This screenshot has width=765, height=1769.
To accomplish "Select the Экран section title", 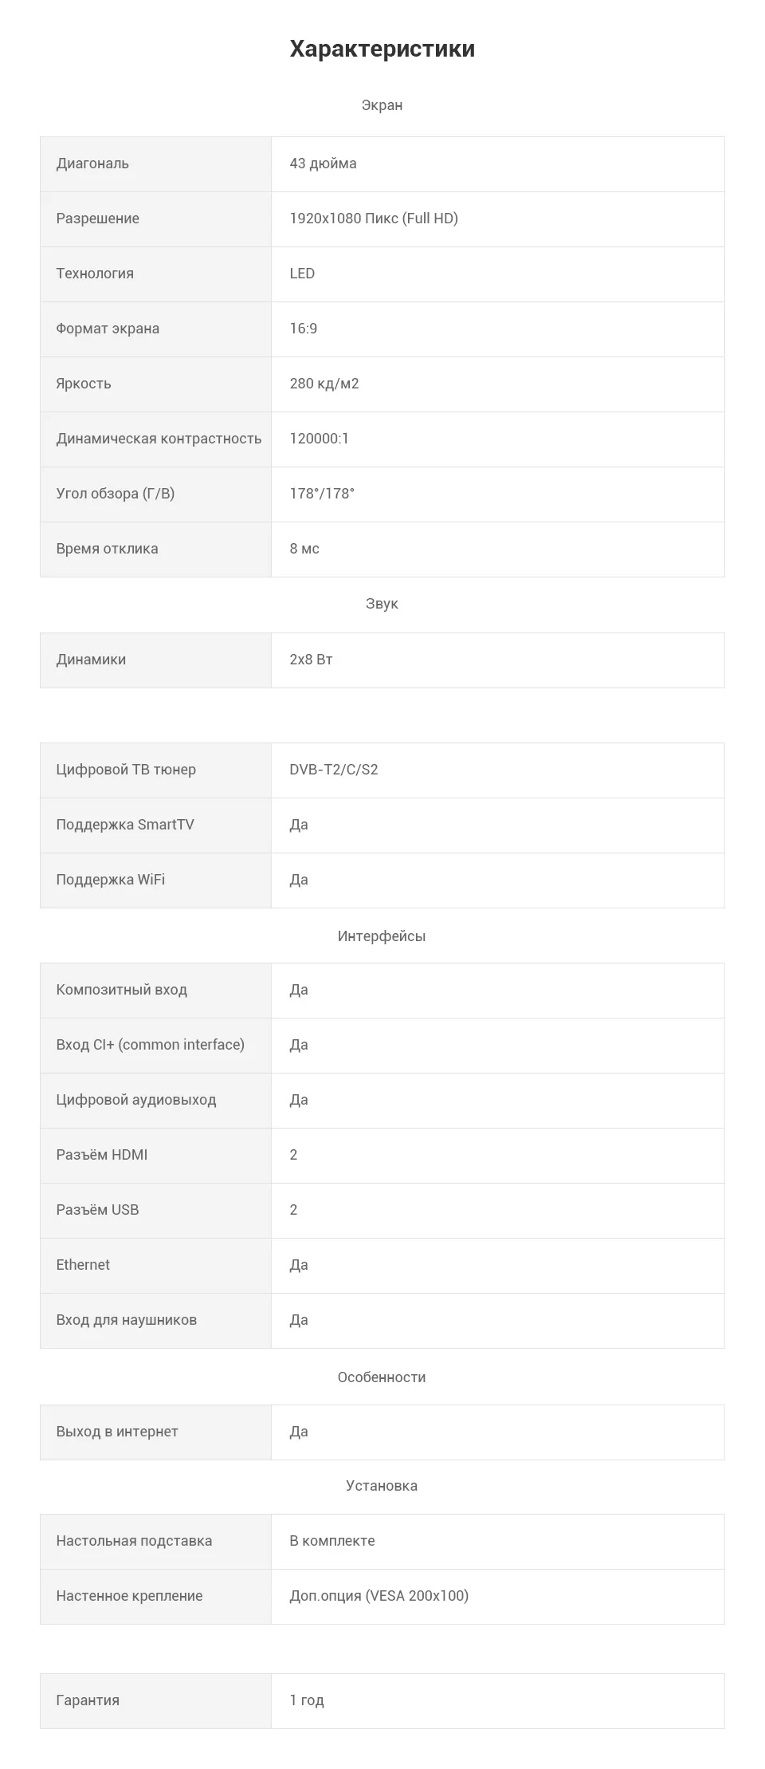I will click(x=382, y=105).
